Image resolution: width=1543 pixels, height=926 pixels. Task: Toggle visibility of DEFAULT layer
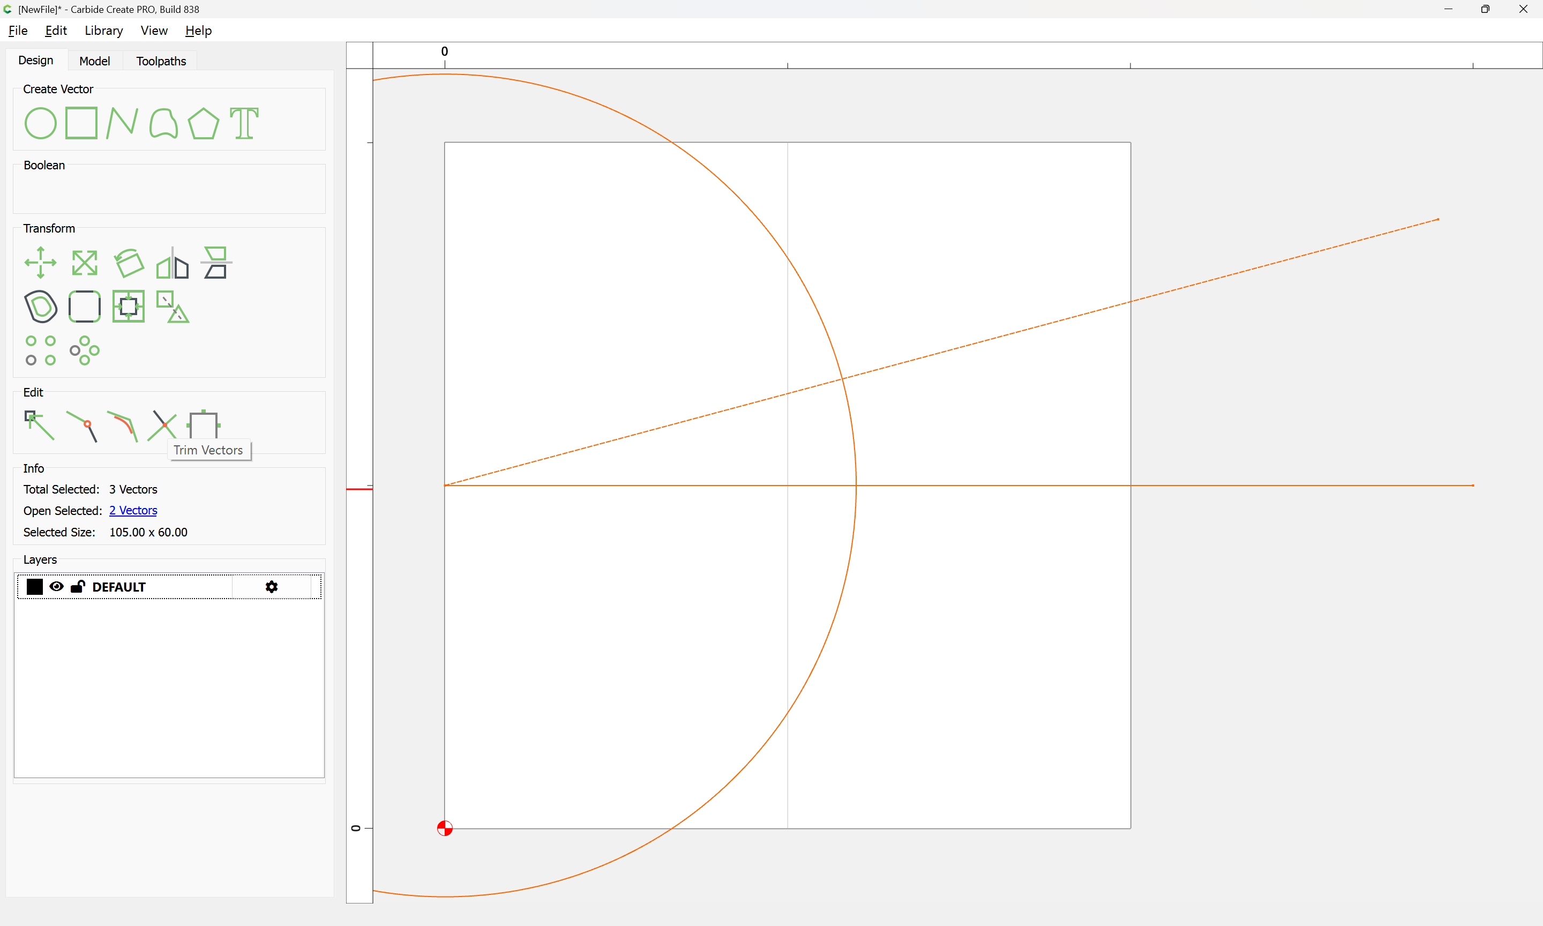click(x=57, y=587)
